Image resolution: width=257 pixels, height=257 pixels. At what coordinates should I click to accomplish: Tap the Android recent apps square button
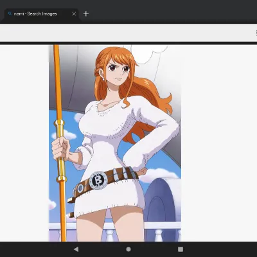(x=181, y=249)
